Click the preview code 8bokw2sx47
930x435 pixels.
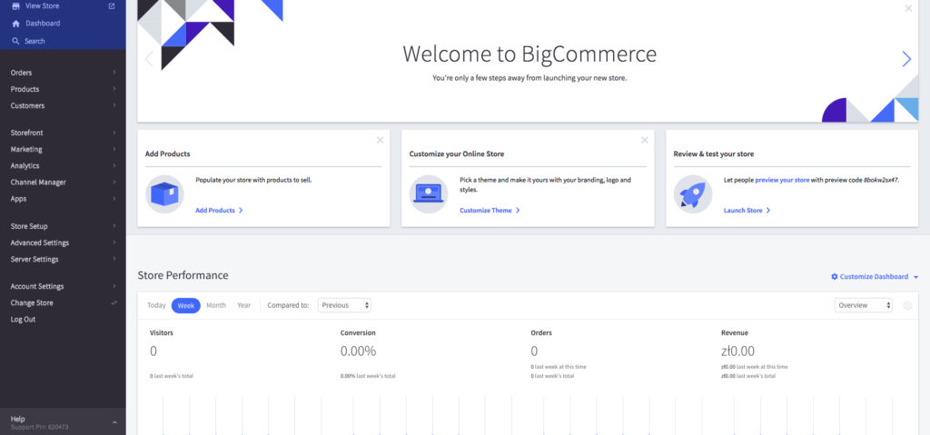[x=881, y=179]
